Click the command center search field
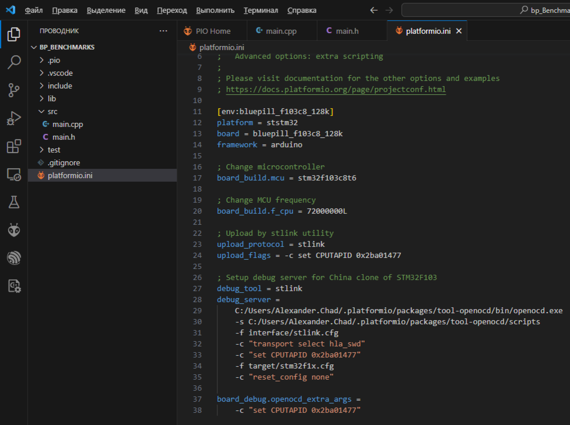The height and width of the screenshot is (425, 570). coord(485,10)
